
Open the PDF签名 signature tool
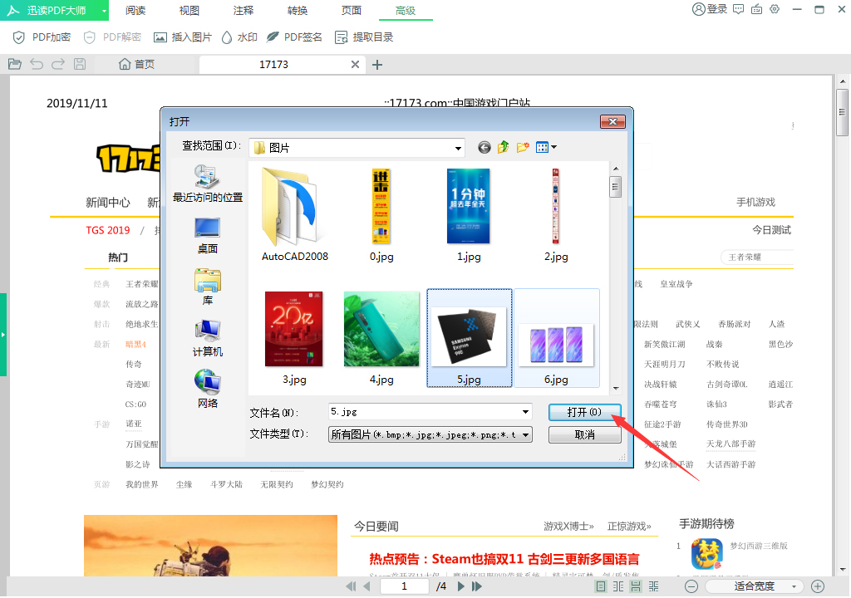(293, 37)
